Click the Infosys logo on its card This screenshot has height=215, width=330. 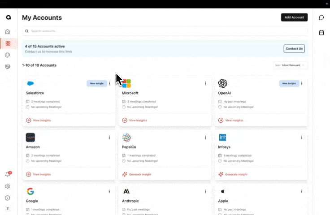(x=222, y=138)
